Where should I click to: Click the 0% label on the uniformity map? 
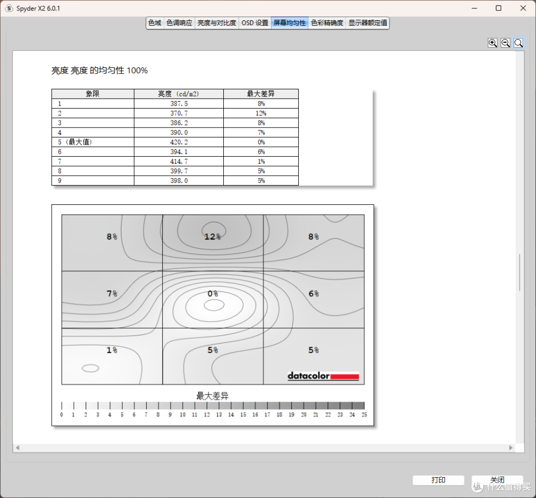(212, 294)
